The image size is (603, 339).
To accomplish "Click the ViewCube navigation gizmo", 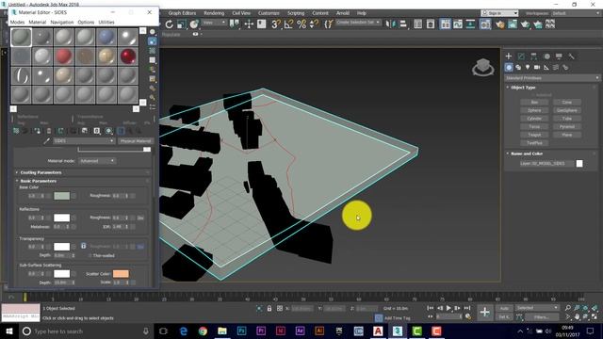I will click(483, 67).
